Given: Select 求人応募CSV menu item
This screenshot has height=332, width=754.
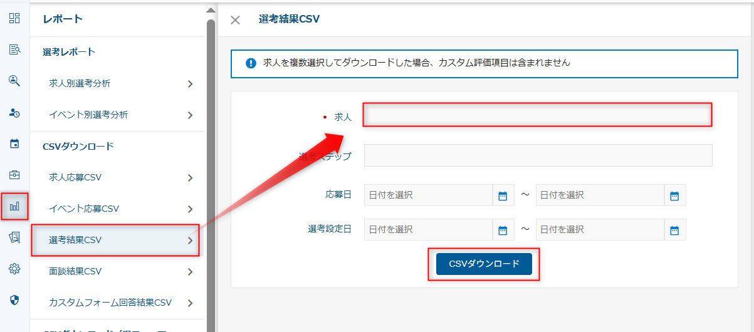Looking at the screenshot, I should pyautogui.click(x=75, y=177).
